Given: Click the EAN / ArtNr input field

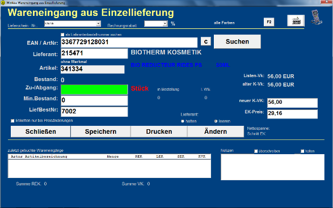Looking at the screenshot, I should click(x=129, y=43).
